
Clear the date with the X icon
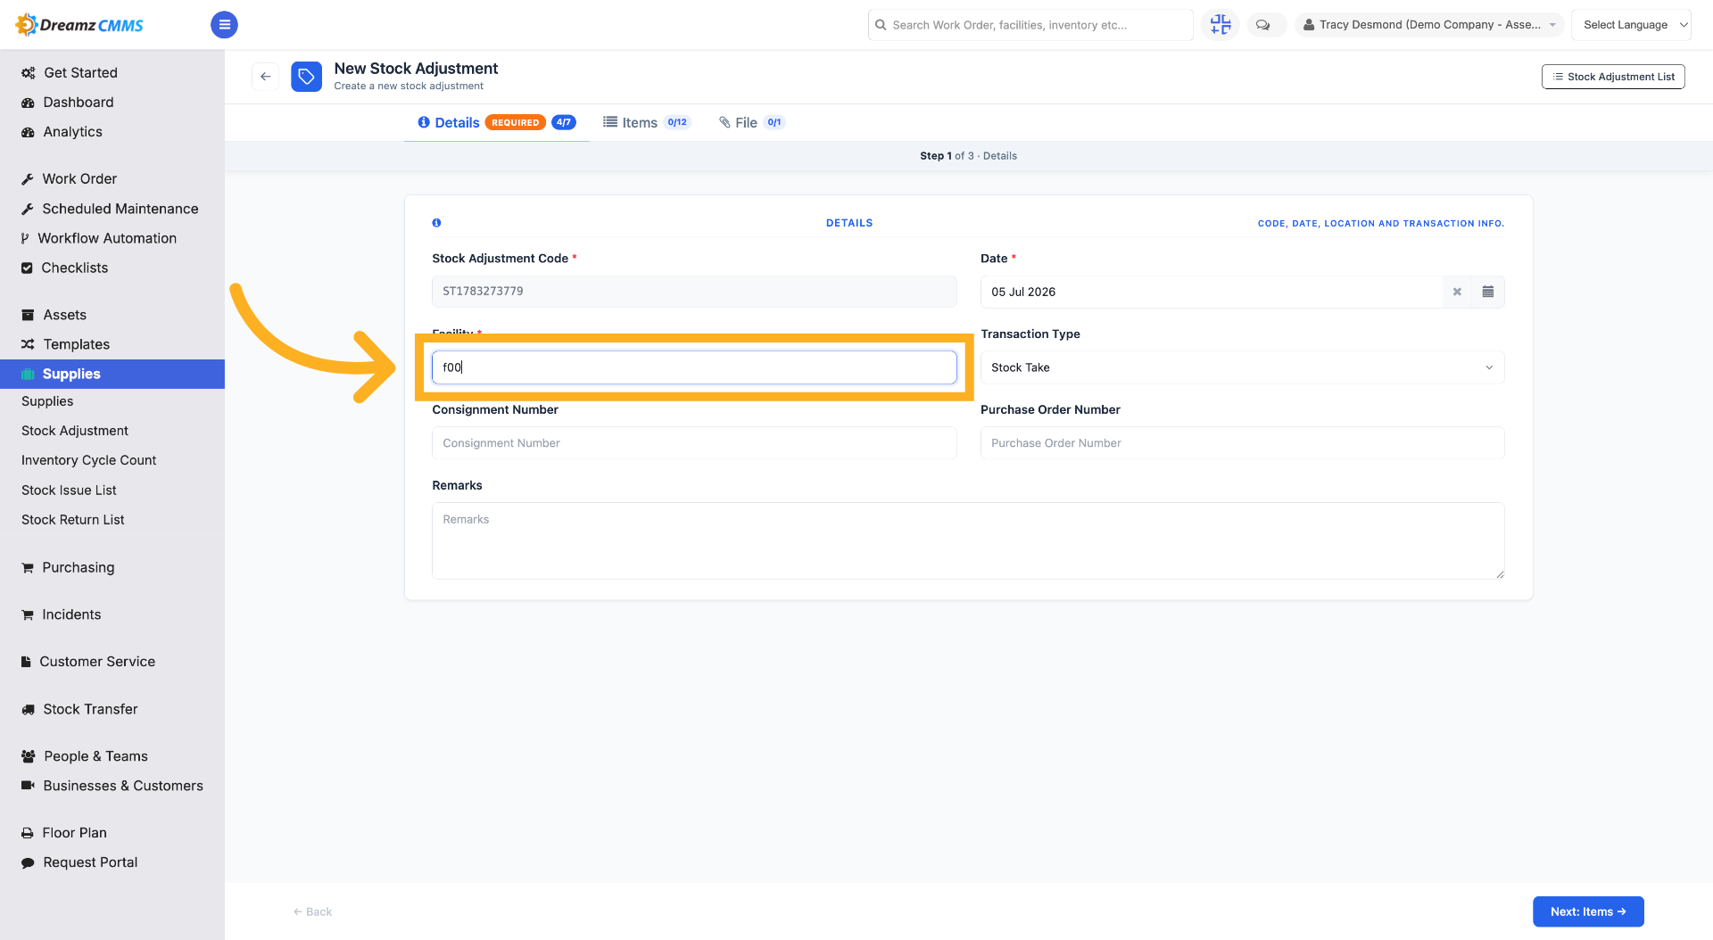(x=1457, y=292)
